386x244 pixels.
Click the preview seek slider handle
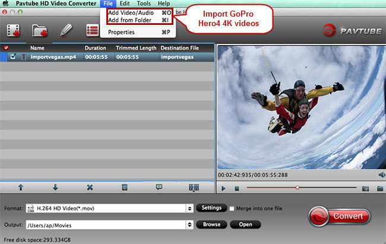[x=298, y=188]
